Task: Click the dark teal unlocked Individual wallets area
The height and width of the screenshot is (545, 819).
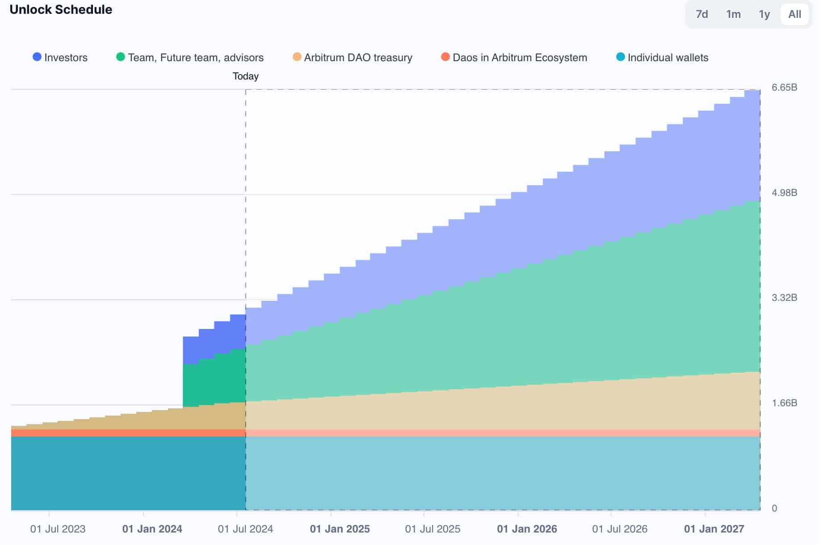Action: (128, 473)
